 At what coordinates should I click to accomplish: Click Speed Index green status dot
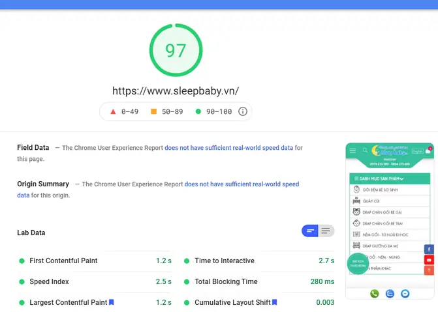[22, 282]
